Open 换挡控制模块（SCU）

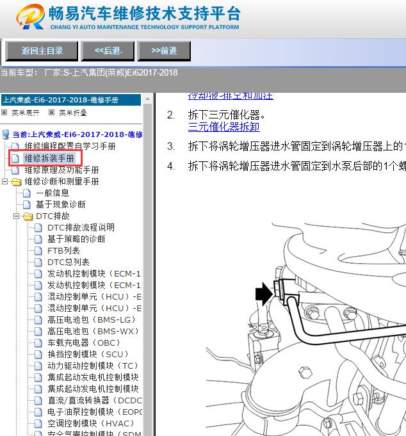pos(88,354)
